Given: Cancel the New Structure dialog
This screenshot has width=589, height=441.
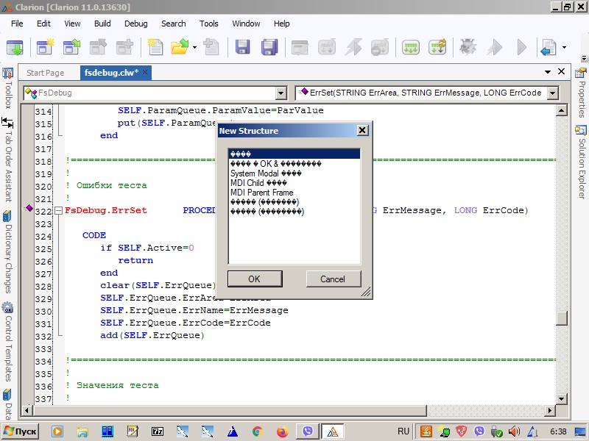Looking at the screenshot, I should pyautogui.click(x=333, y=279).
